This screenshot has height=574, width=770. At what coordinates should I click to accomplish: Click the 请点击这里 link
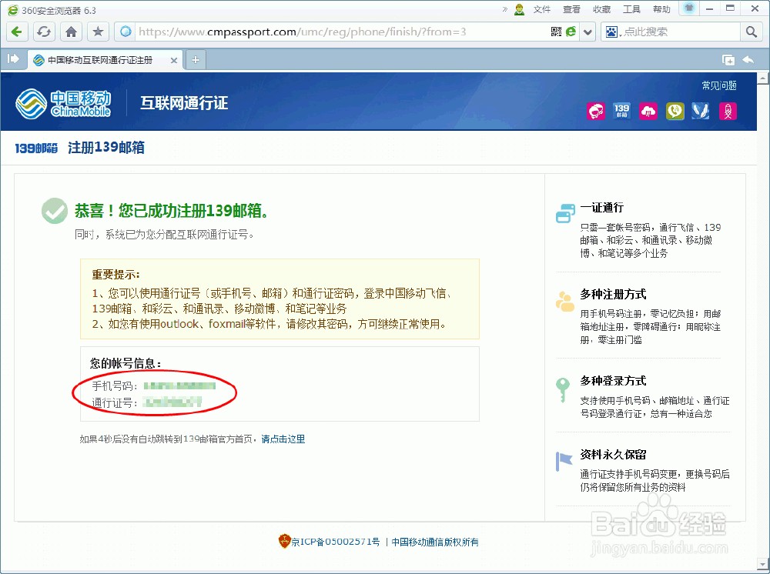[283, 439]
